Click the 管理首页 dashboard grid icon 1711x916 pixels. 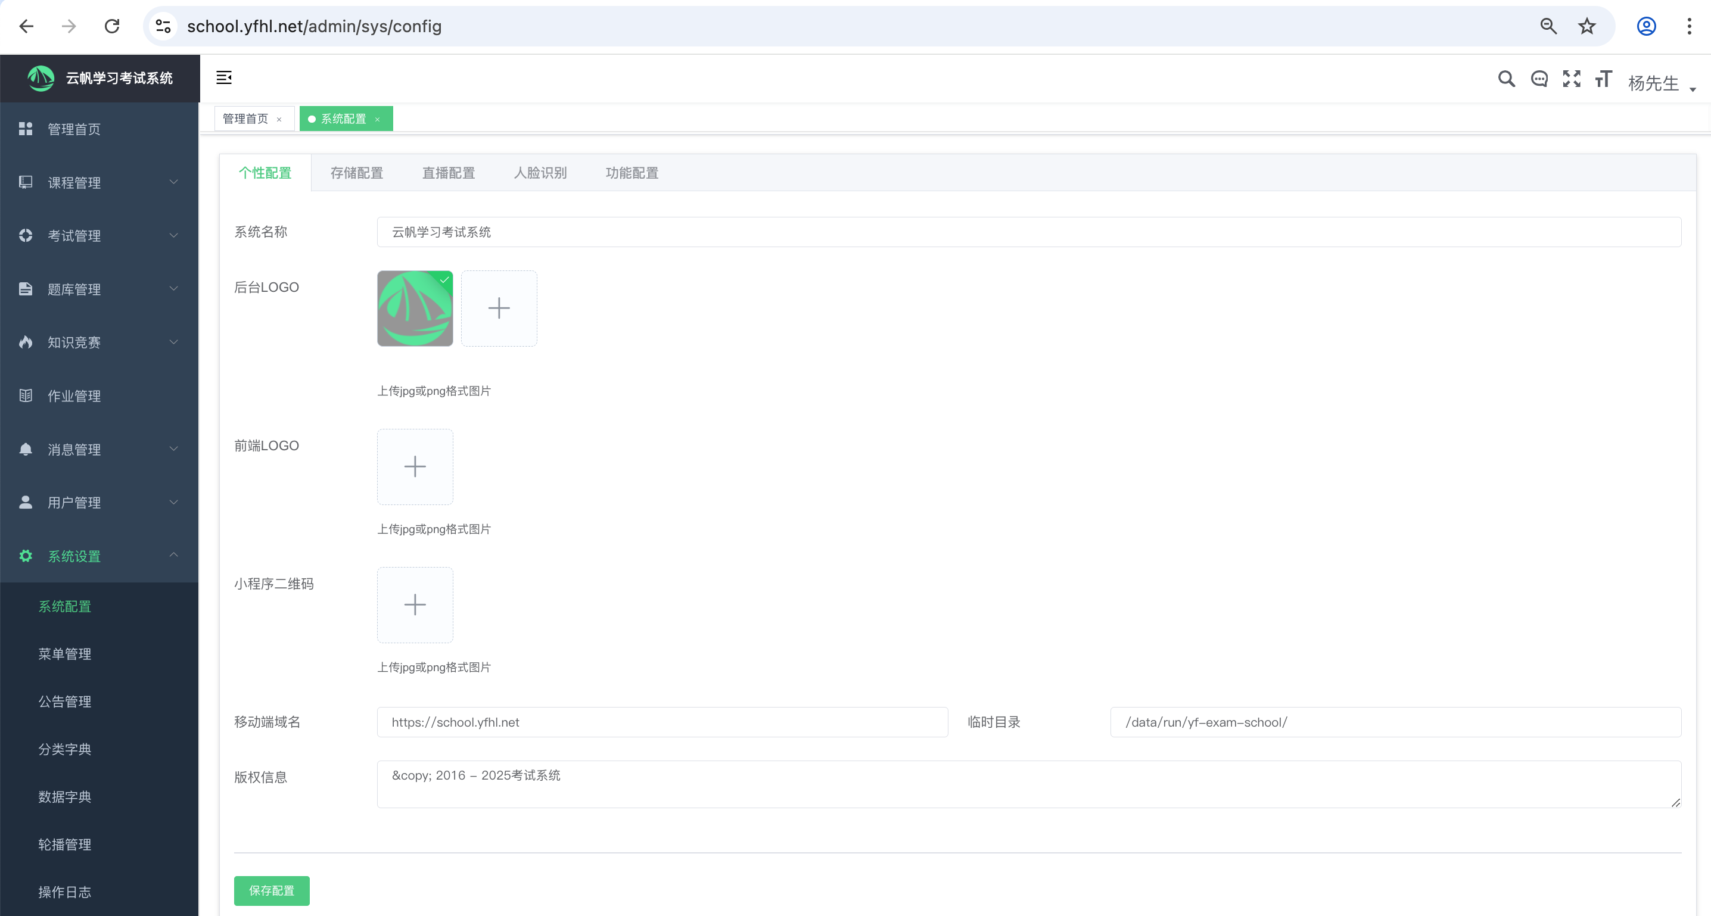click(25, 128)
